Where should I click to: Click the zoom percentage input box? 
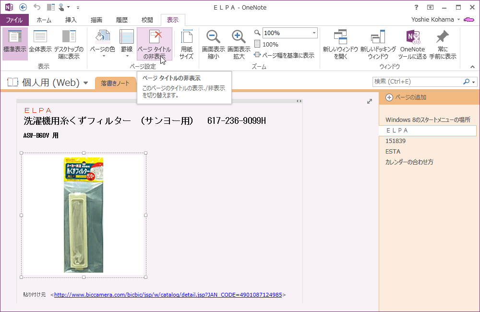tap(287, 33)
